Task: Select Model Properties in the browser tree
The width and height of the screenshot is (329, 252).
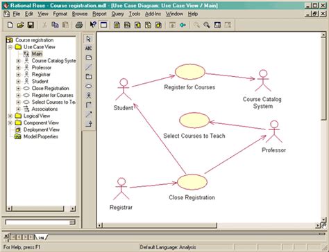Action: (41, 136)
